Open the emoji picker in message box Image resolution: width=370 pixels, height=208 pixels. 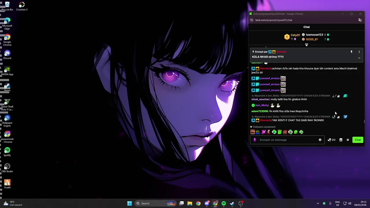320,140
